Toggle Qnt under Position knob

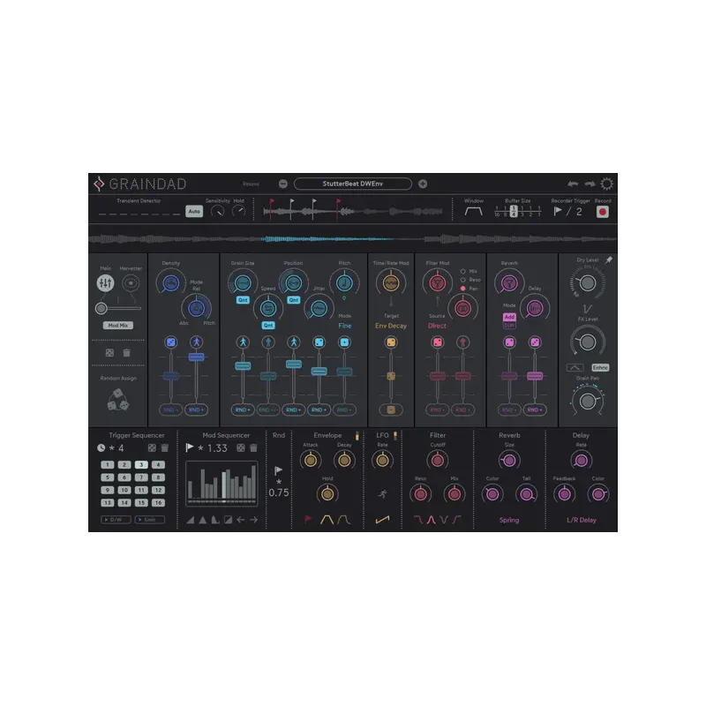(294, 300)
